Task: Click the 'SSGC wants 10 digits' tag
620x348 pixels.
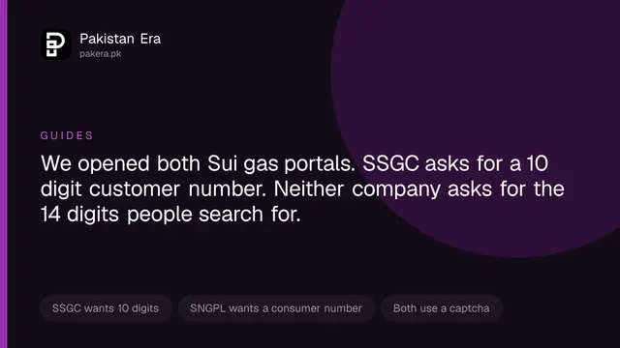Action: [x=106, y=308]
